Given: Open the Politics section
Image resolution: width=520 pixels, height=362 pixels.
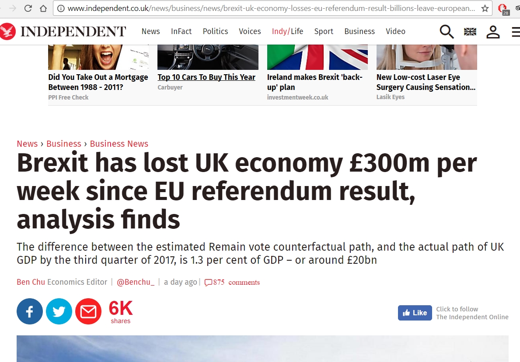Looking at the screenshot, I should 215,31.
